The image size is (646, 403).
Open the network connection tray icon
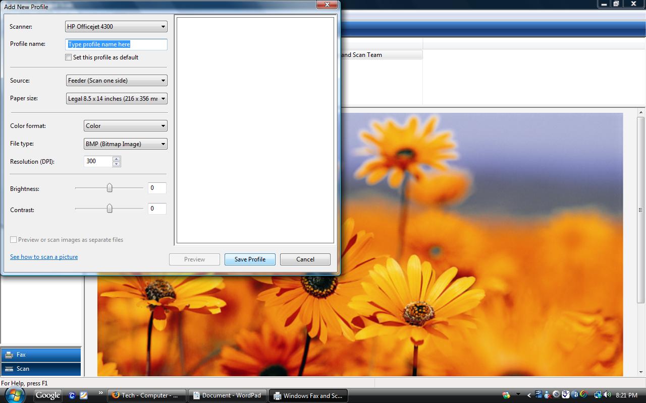pyautogui.click(x=598, y=394)
